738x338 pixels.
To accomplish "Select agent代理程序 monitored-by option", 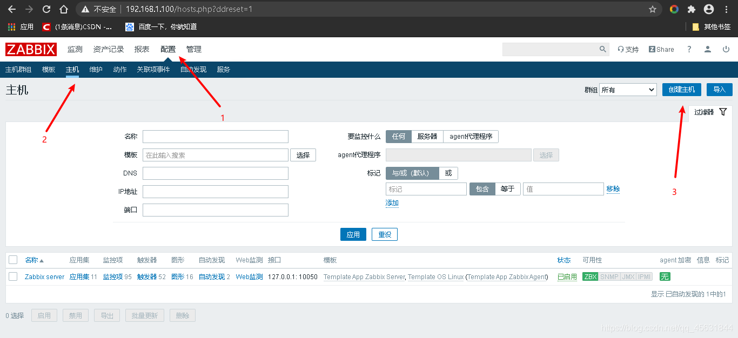I will (x=471, y=137).
